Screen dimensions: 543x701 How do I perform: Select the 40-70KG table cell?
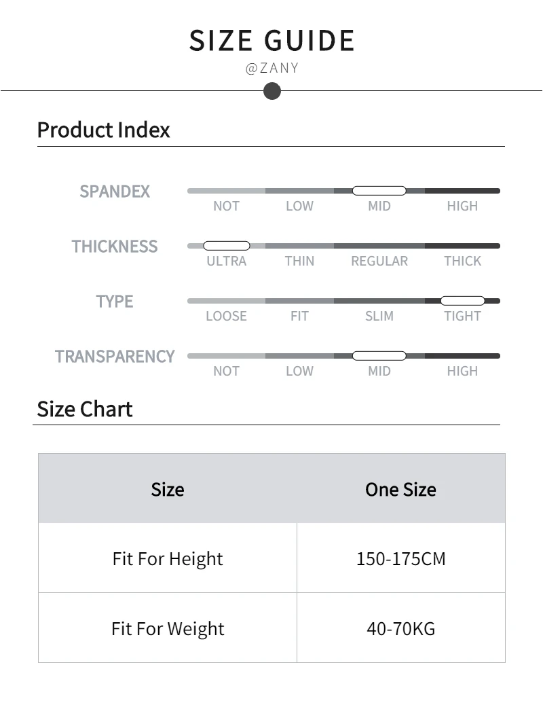(401, 629)
